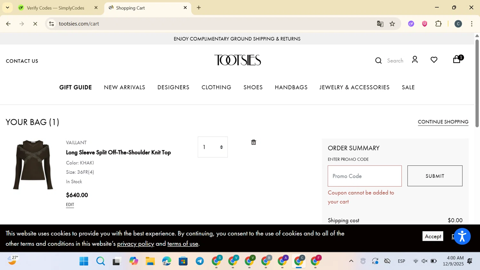Click the SUBMIT promo code button

pyautogui.click(x=435, y=176)
